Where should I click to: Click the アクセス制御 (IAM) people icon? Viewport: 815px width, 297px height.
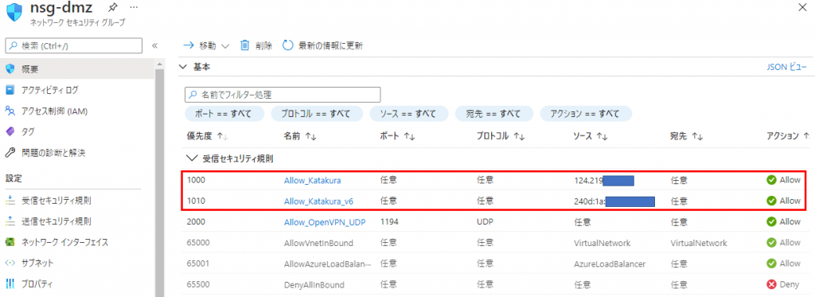point(10,111)
